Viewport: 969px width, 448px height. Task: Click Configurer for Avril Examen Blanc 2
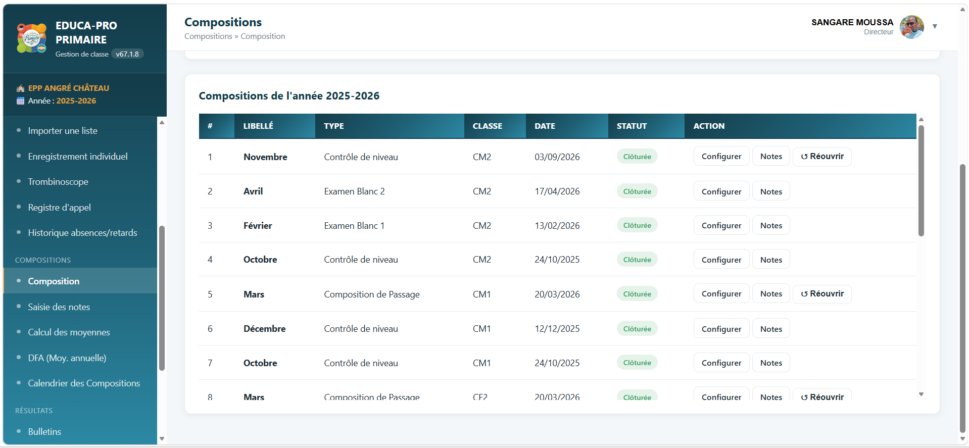(721, 191)
